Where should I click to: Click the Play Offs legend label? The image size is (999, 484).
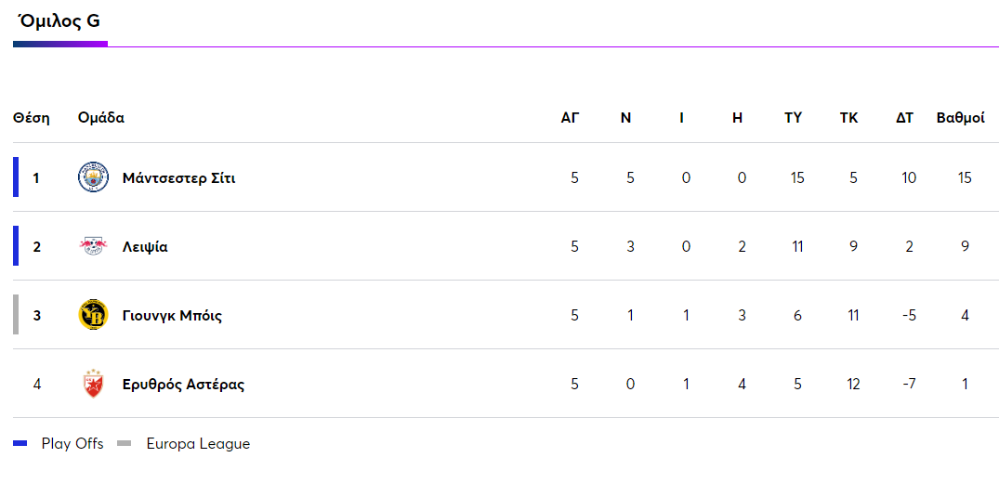pos(72,444)
